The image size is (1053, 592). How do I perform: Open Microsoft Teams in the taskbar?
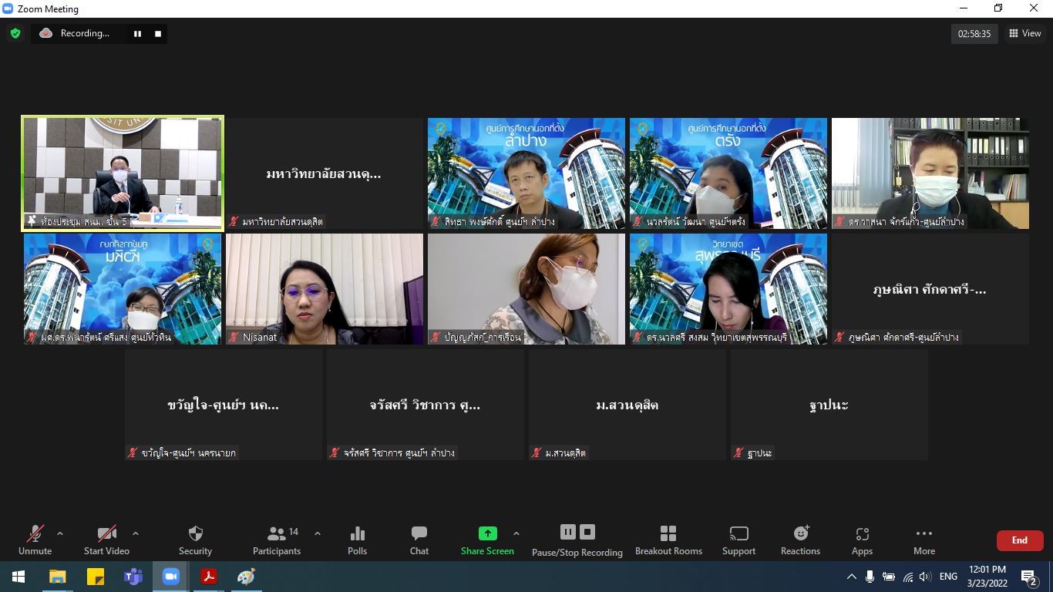133,577
